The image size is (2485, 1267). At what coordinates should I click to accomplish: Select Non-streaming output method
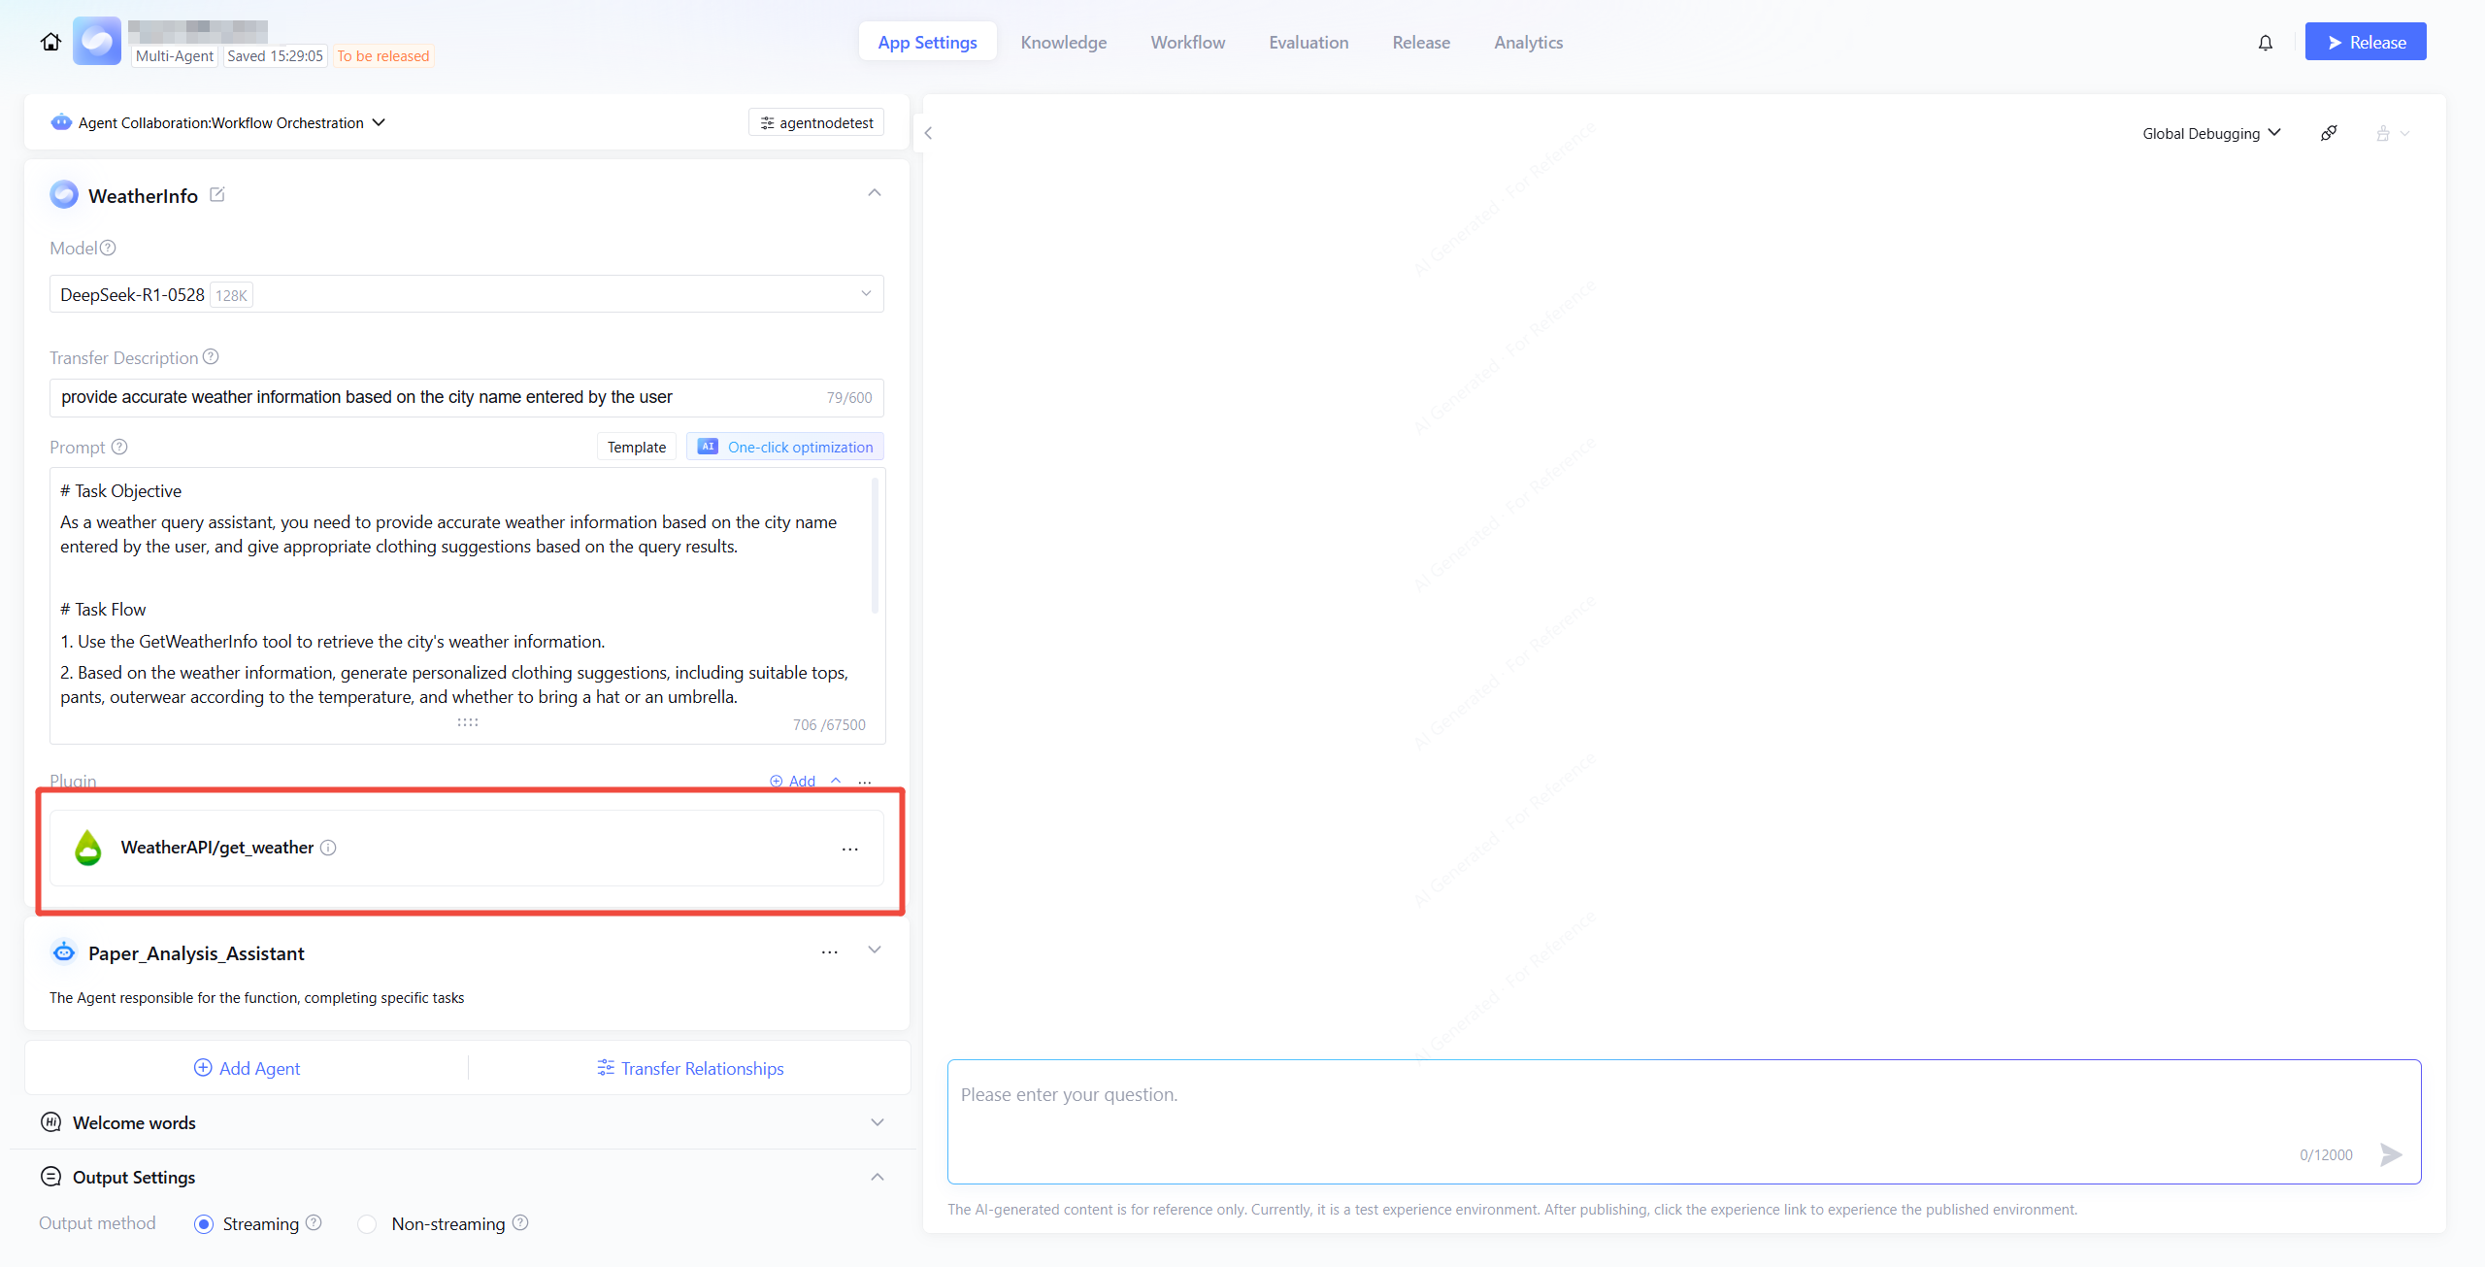(367, 1224)
